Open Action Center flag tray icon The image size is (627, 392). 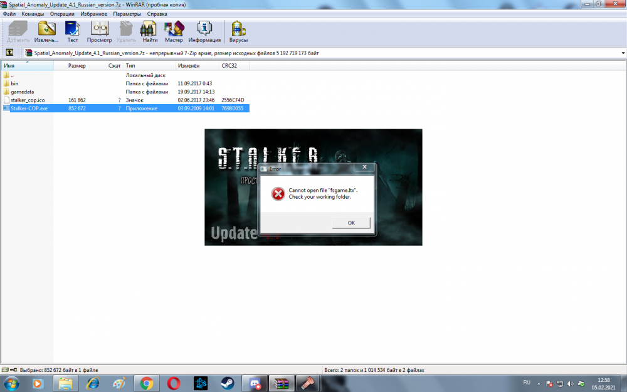[x=549, y=384]
